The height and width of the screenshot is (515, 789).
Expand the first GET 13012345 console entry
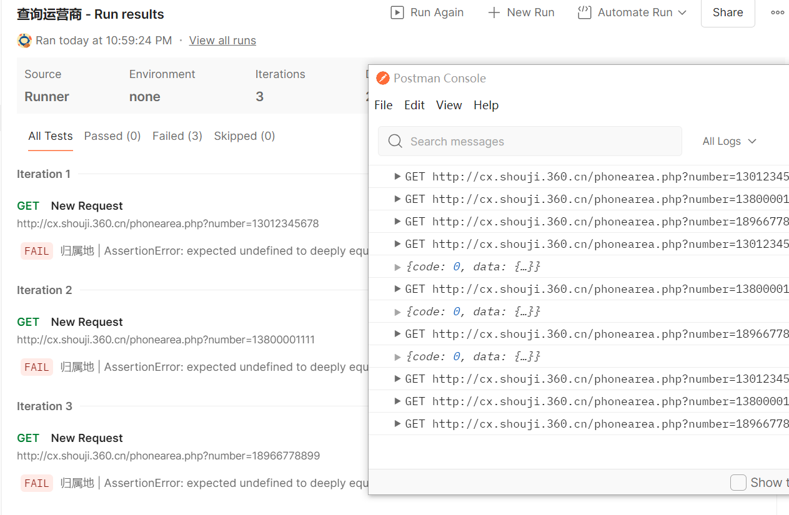397,177
